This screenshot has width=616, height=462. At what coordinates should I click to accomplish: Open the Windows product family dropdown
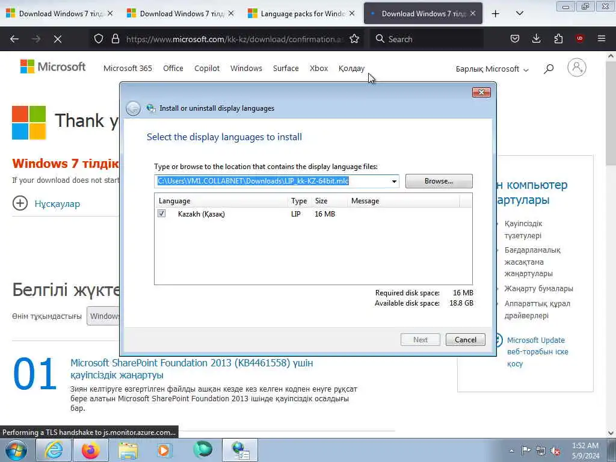(103, 316)
